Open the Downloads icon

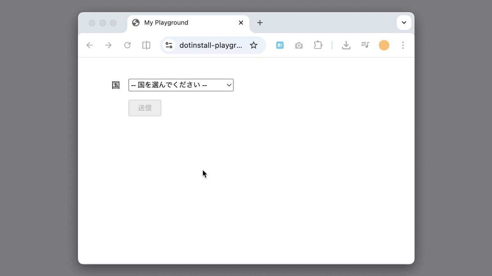(x=346, y=45)
